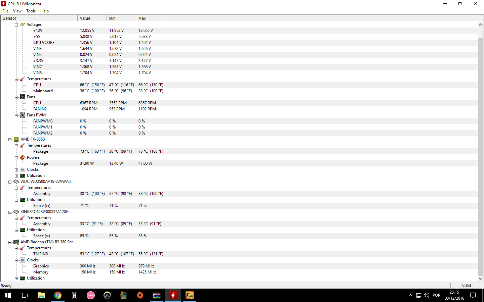The height and width of the screenshot is (302, 484).
Task: Open Overwatch from the taskbar
Action: click(x=107, y=295)
